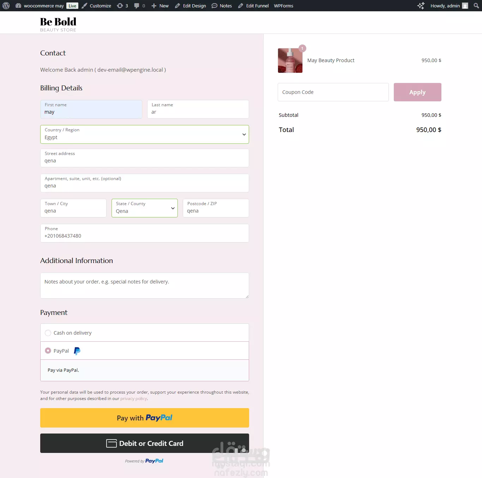Open the comments bubble with 0
Viewport: 482px width, 478px height.
[140, 6]
